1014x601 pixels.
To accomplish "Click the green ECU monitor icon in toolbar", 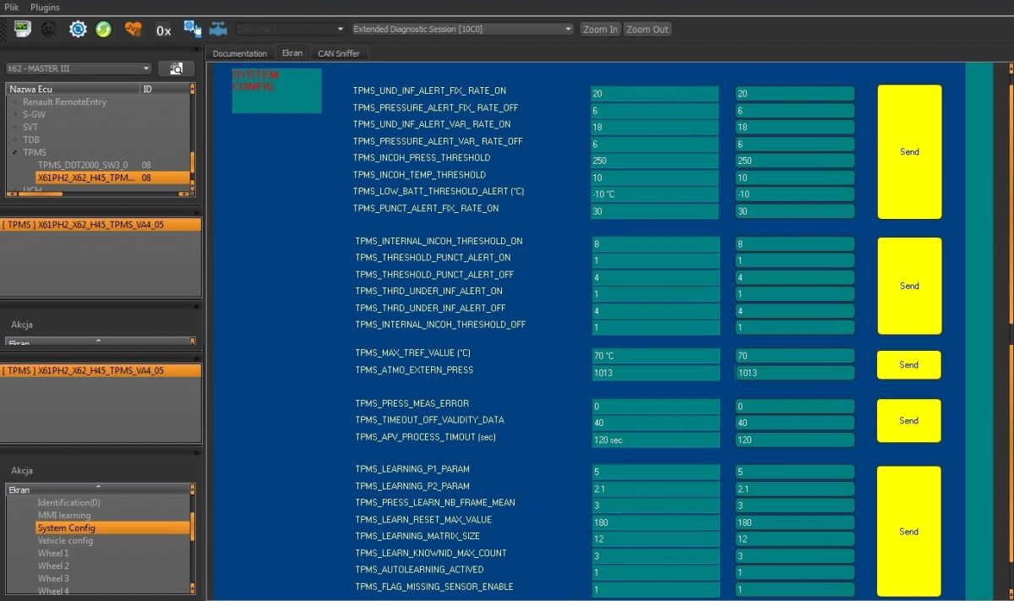I will tap(22, 29).
